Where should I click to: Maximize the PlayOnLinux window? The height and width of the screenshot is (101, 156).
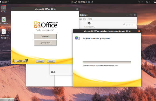coord(131,15)
